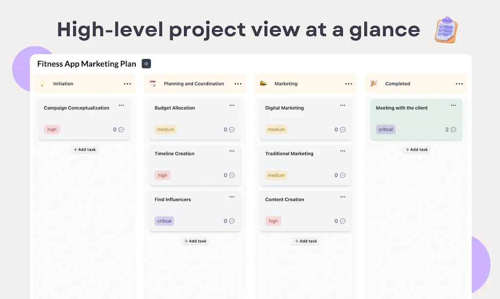Image resolution: width=500 pixels, height=299 pixels.
Task: Open the Initiation column options menu
Action: tap(127, 83)
